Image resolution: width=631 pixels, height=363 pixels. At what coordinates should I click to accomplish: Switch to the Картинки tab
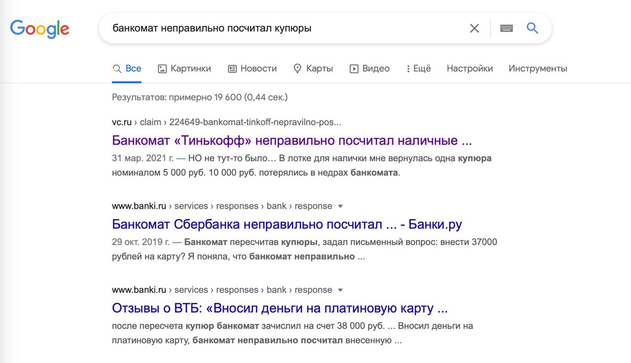[184, 69]
